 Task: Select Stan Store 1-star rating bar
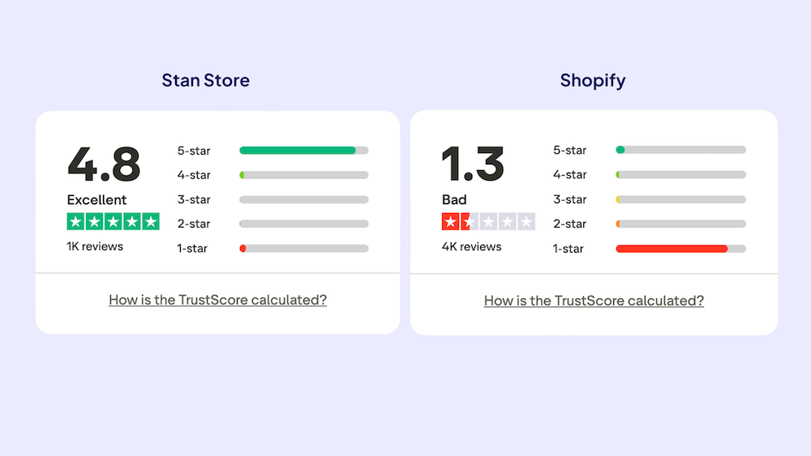click(303, 248)
